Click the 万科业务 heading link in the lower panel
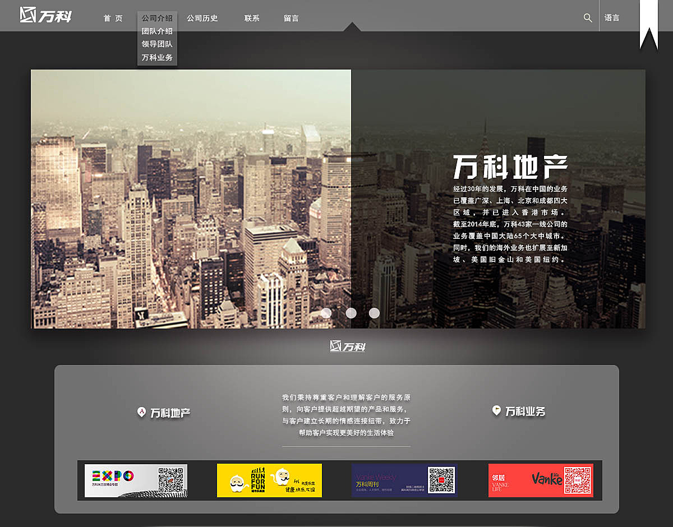Screen dimensions: 673x527 pyautogui.click(x=526, y=412)
